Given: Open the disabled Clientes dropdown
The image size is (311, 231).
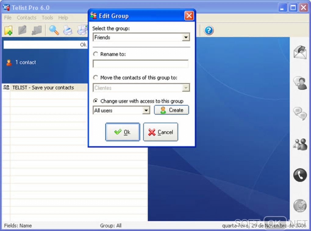Looking at the screenshot, I should click(x=186, y=88).
